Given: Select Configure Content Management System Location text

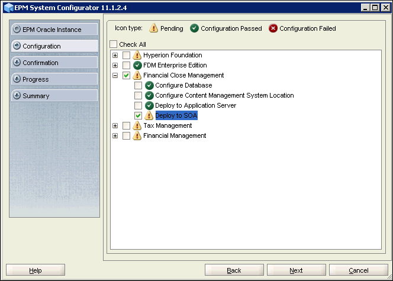Looking at the screenshot, I should click(x=224, y=95).
